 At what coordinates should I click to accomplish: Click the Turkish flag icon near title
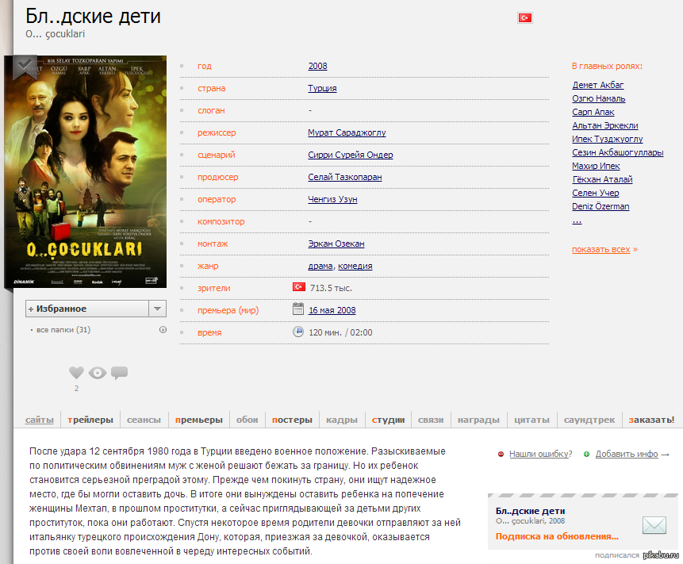click(525, 18)
